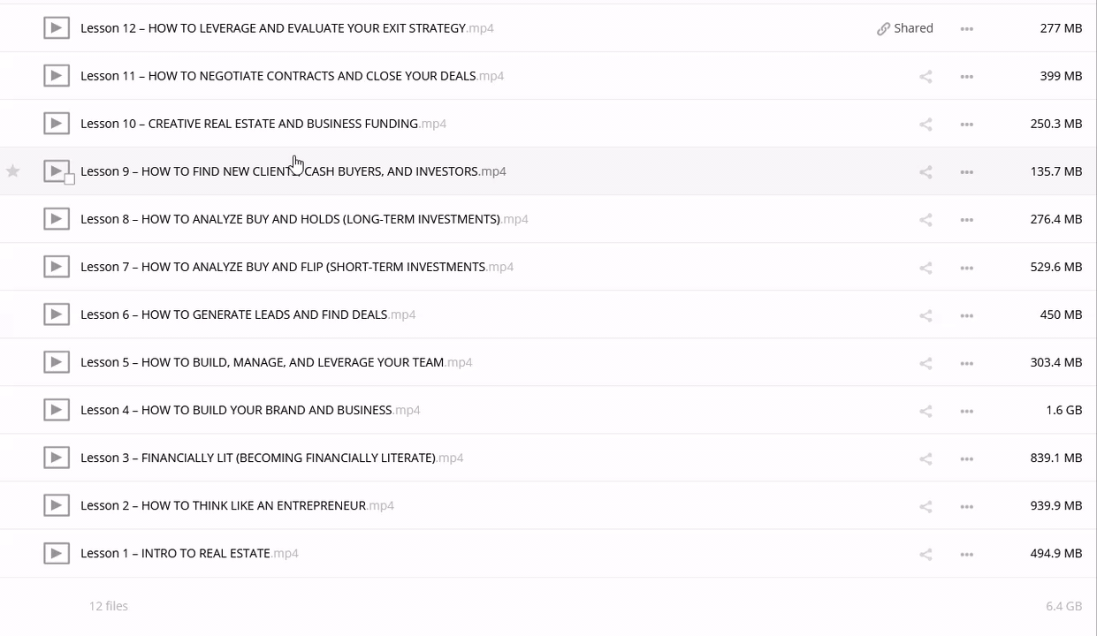The image size is (1097, 636).
Task: Tick the selection checkbox on Lesson 9
Action: 70,179
